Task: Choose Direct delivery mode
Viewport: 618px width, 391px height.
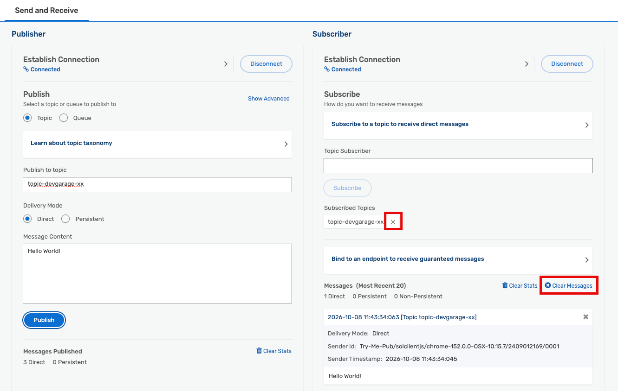Action: 27,219
